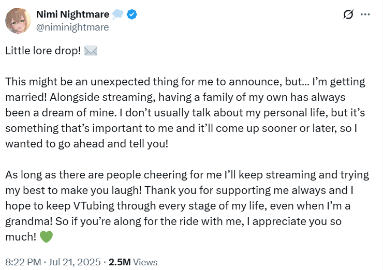
Task: Click the blue verified checkmark badge
Action: (133, 14)
